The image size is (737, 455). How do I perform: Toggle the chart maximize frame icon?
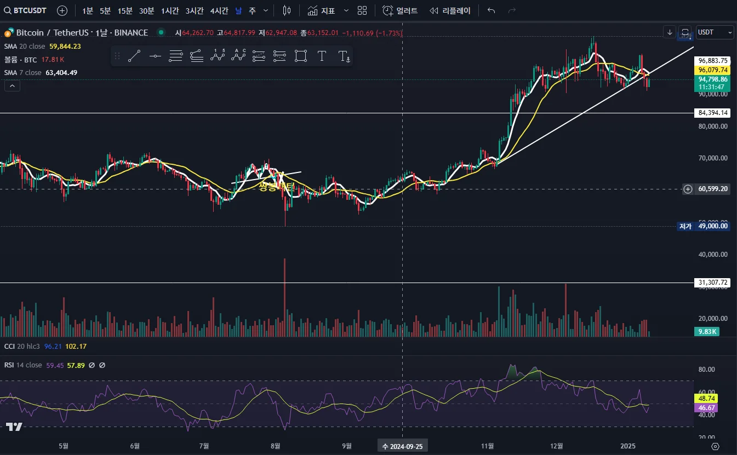coord(685,32)
